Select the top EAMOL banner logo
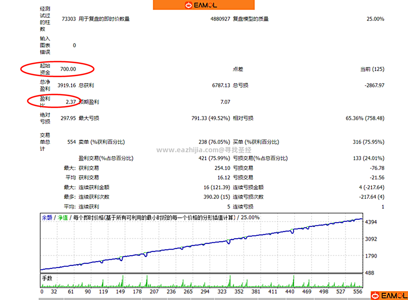The width and height of the screenshot is (408, 300). click(x=203, y=5)
